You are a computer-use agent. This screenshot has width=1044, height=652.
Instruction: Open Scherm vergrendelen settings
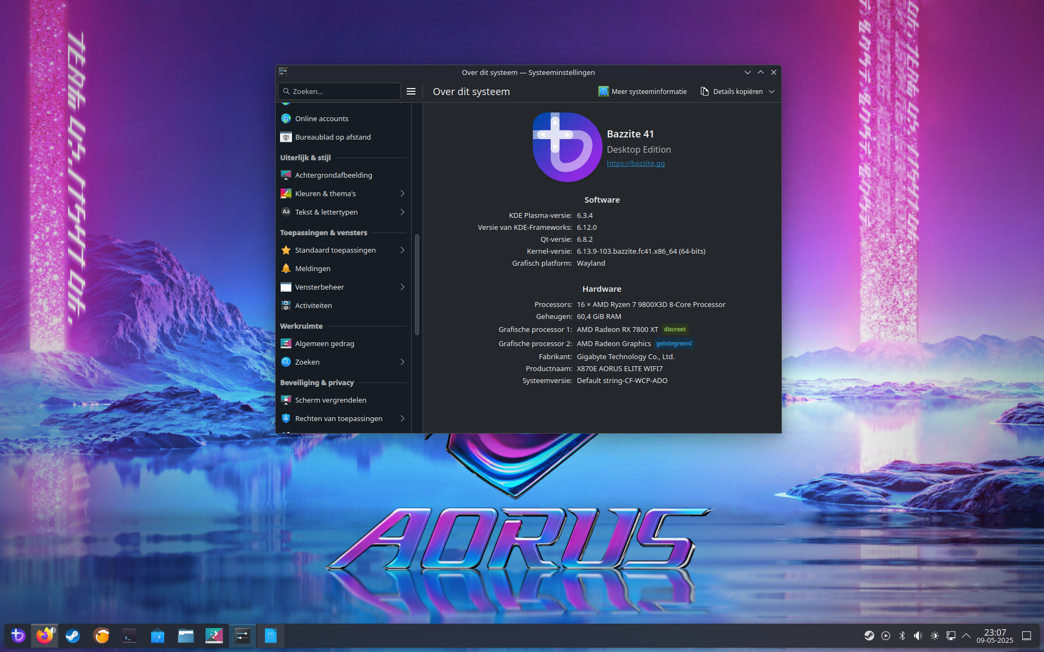click(343, 400)
